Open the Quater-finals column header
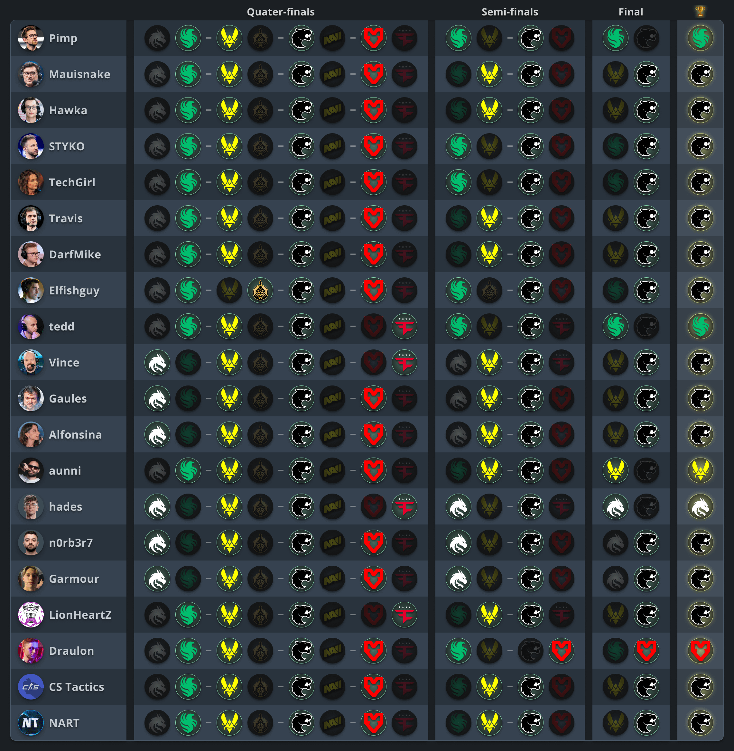734x751 pixels. 281,12
